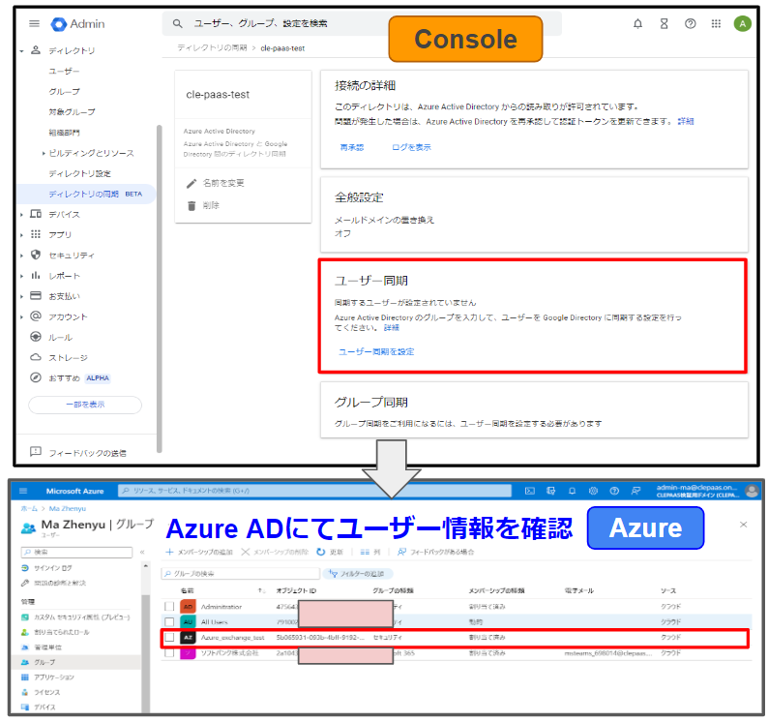Tick checkbox for ソフトバンク株式会社 row
This screenshot has width=768, height=722.
tap(169, 653)
